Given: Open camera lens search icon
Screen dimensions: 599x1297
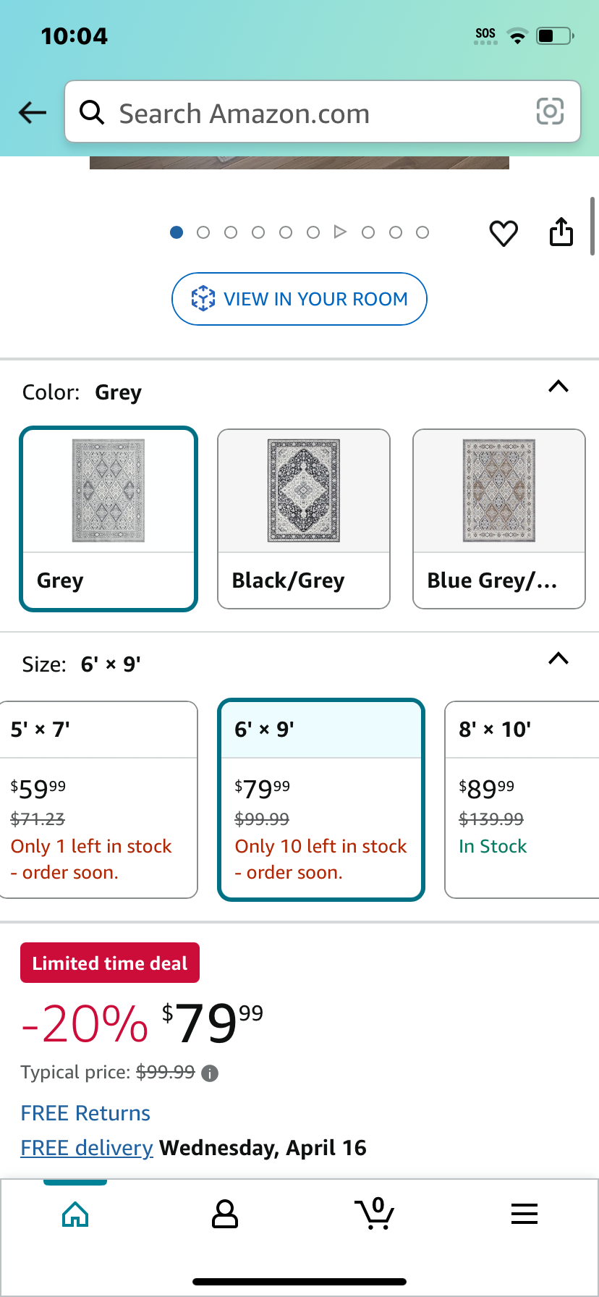Looking at the screenshot, I should [x=550, y=111].
